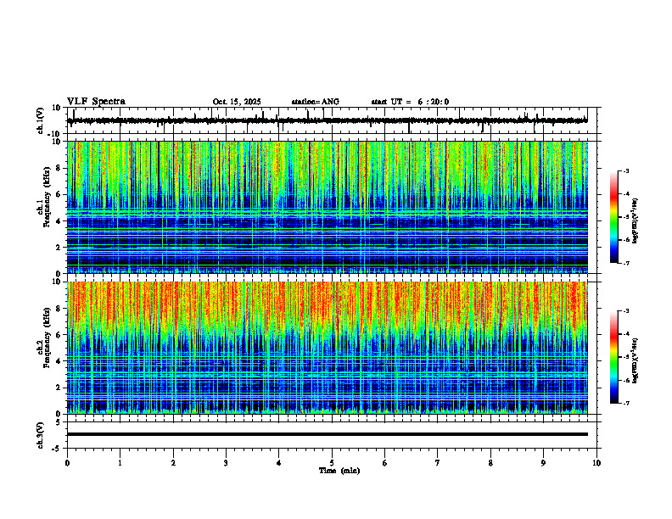Click the time axis tick label "1"

click(x=120, y=463)
